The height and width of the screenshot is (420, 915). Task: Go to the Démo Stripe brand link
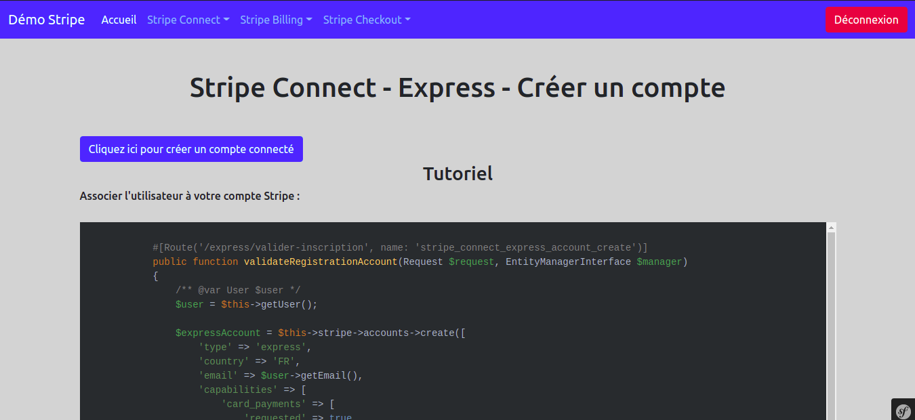(x=46, y=20)
